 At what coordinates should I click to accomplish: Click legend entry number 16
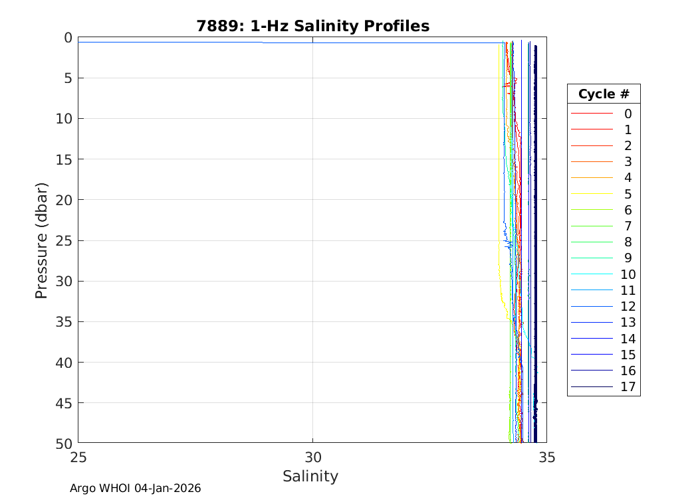[x=628, y=371]
